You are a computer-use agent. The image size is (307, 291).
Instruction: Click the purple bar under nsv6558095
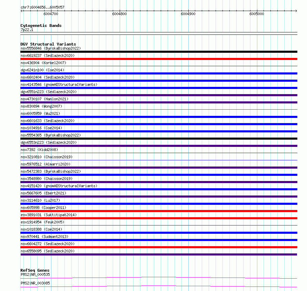pyautogui.click(x=159, y=254)
